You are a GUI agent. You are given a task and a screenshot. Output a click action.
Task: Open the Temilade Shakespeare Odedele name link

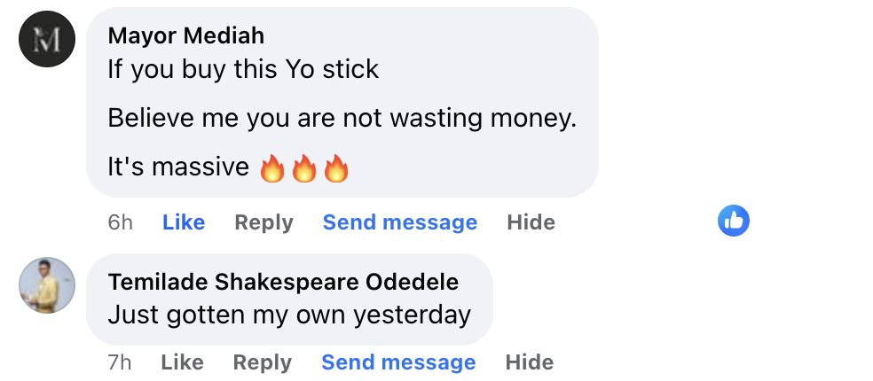pos(283,283)
